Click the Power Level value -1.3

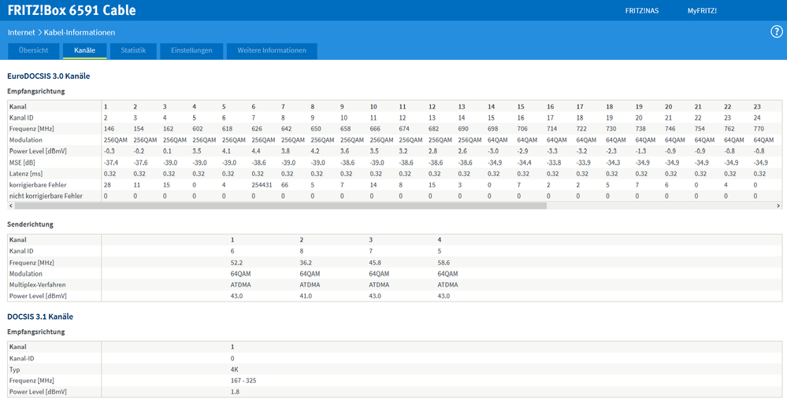tap(641, 151)
